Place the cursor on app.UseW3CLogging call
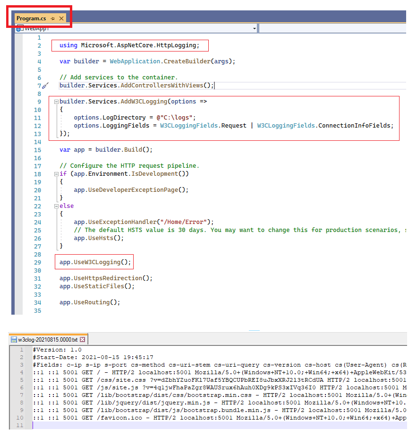 click(x=94, y=262)
